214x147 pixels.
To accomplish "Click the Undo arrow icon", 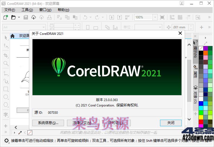I will click(x=85, y=17).
